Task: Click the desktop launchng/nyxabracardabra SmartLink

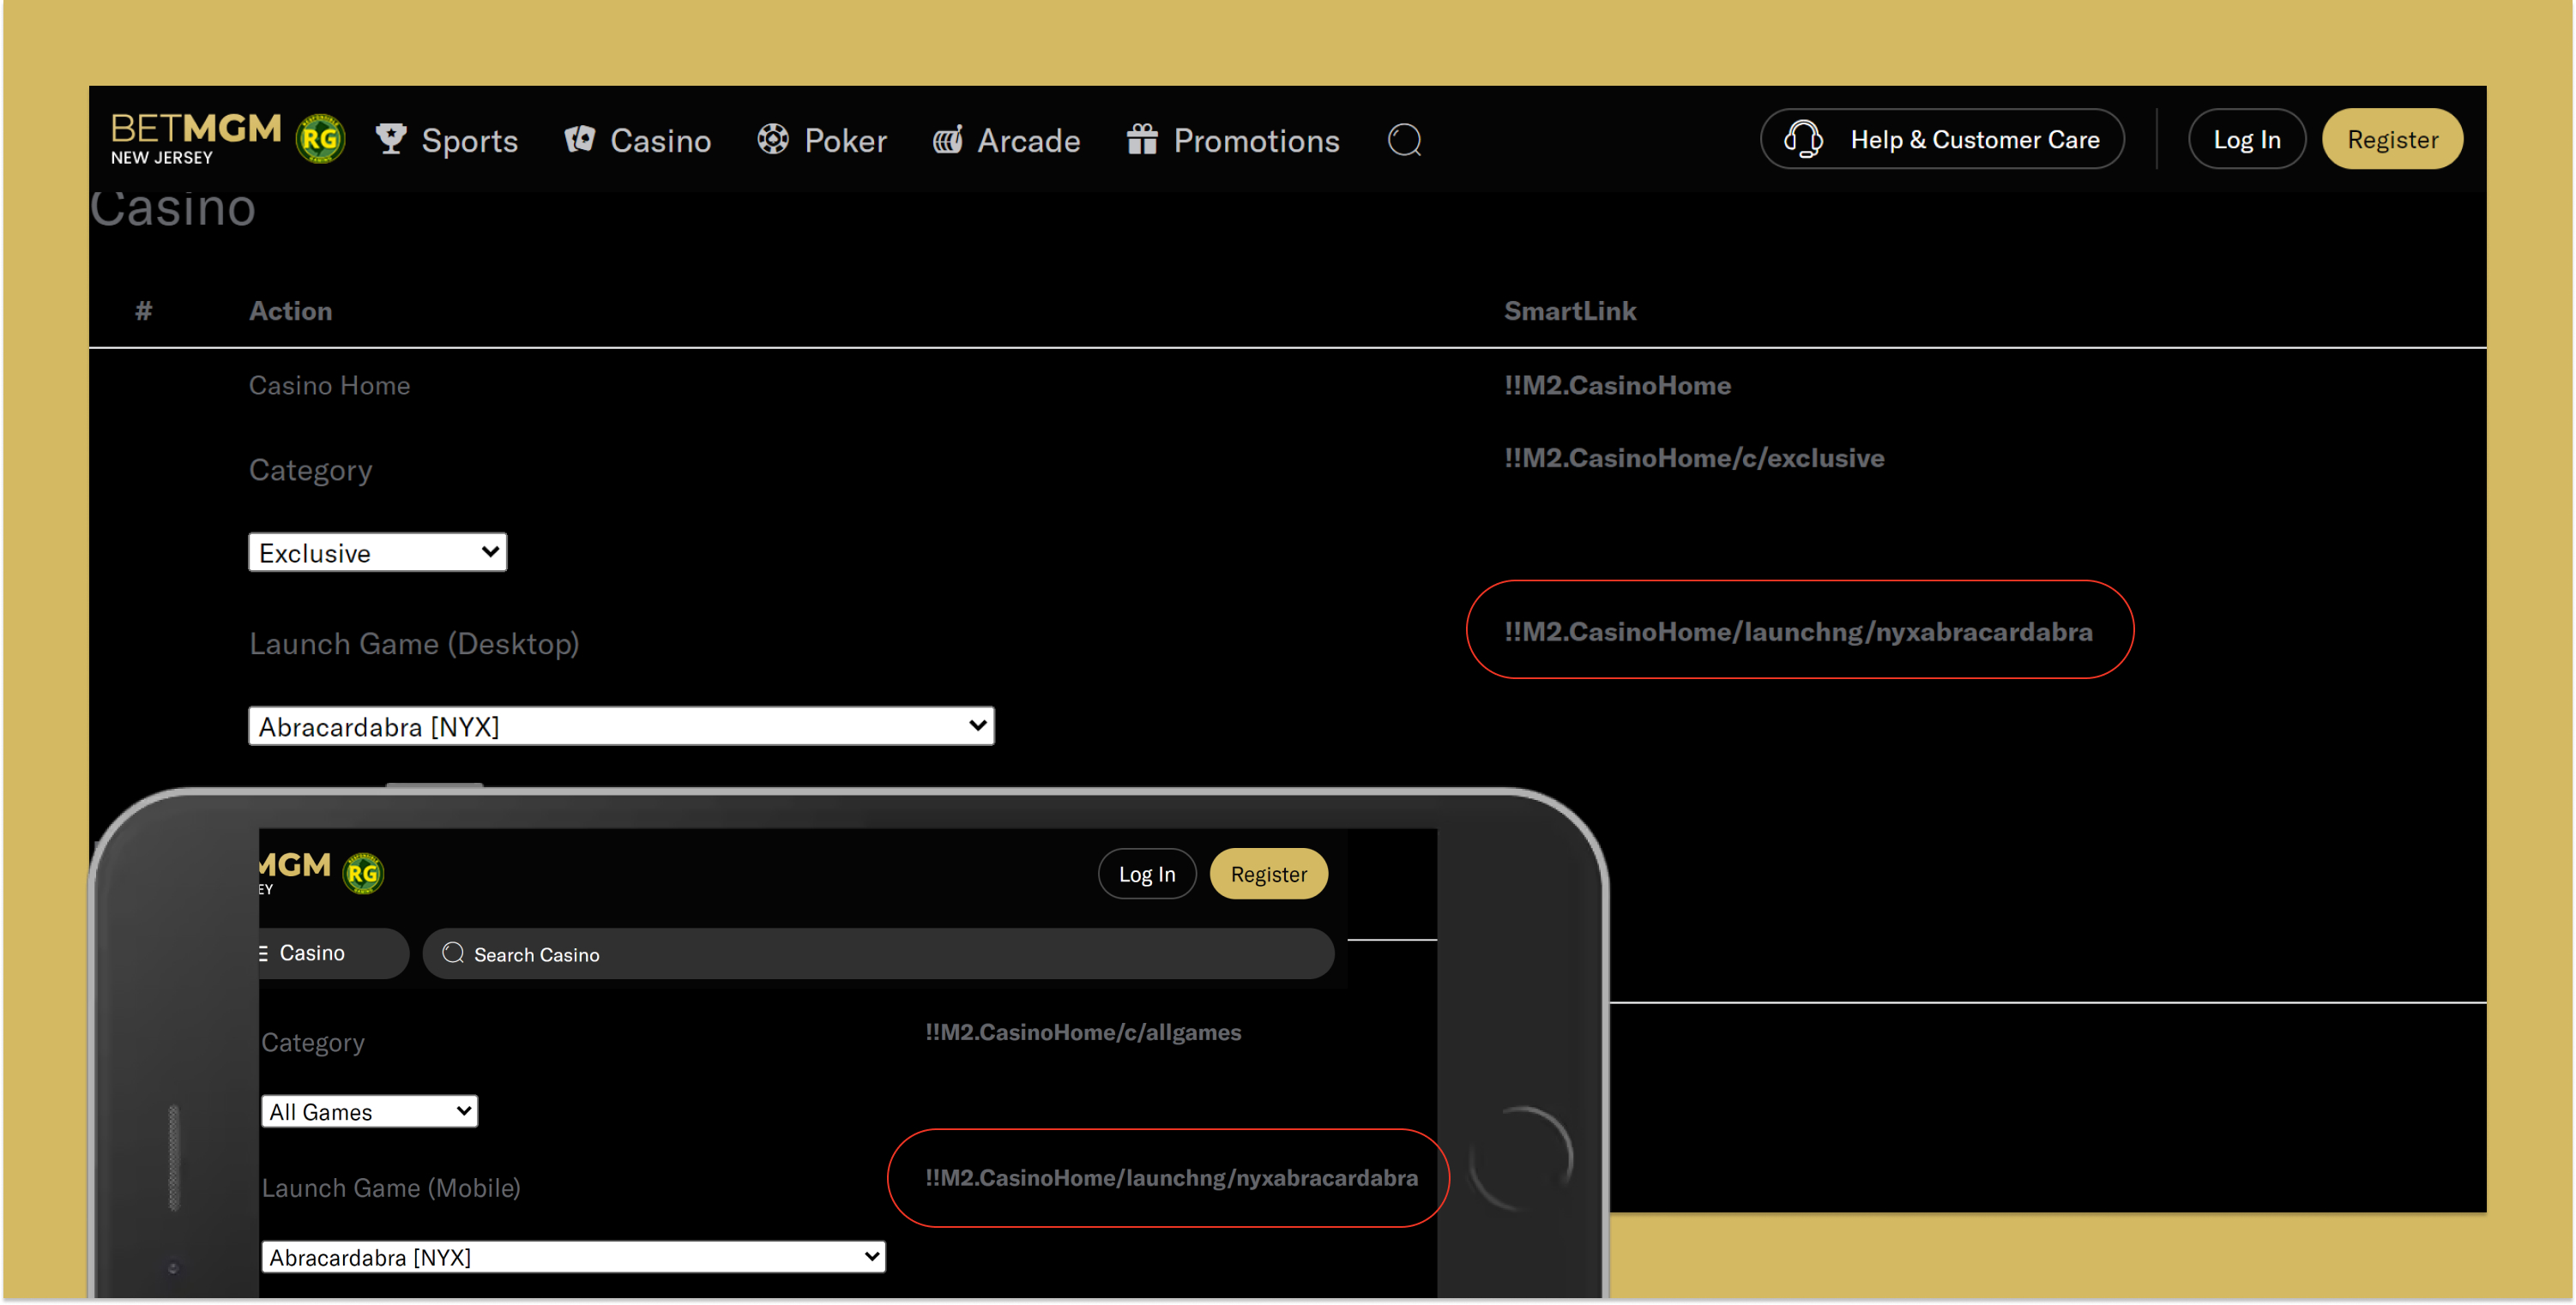Action: pyautogui.click(x=1797, y=632)
